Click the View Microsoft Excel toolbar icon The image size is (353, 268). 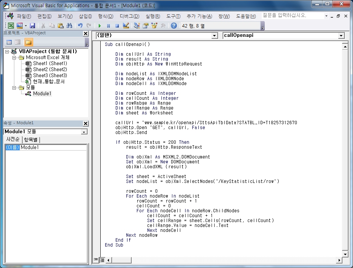(x=11, y=26)
